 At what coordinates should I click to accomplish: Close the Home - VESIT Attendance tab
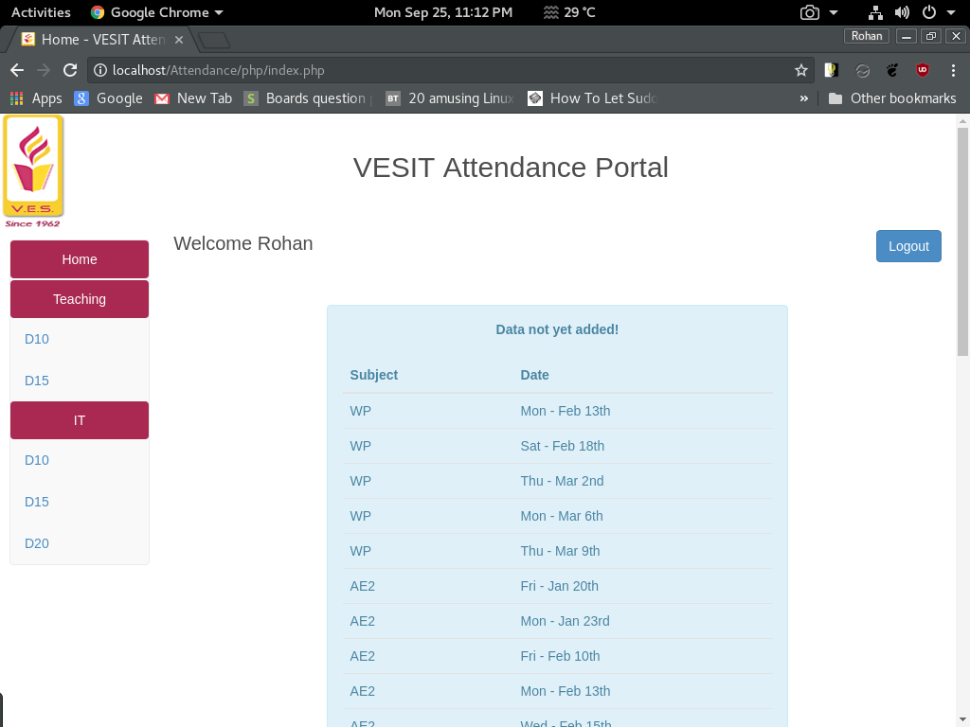179,40
